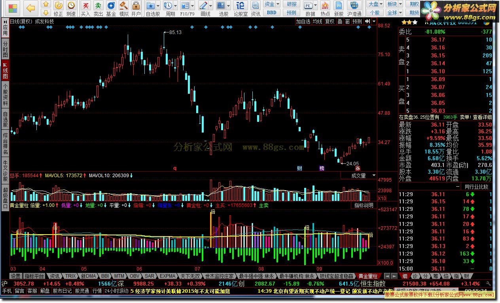
Task: Click the 同行业比较 button
Action: point(476,186)
